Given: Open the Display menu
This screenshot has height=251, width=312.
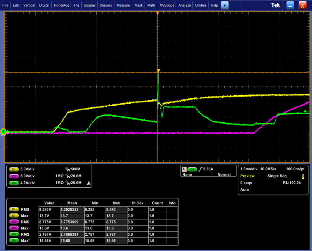Looking at the screenshot, I should tap(89, 6).
